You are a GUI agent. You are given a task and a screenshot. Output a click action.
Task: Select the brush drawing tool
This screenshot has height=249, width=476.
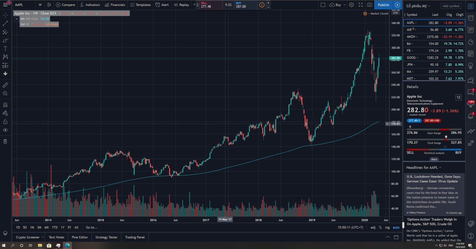5,40
